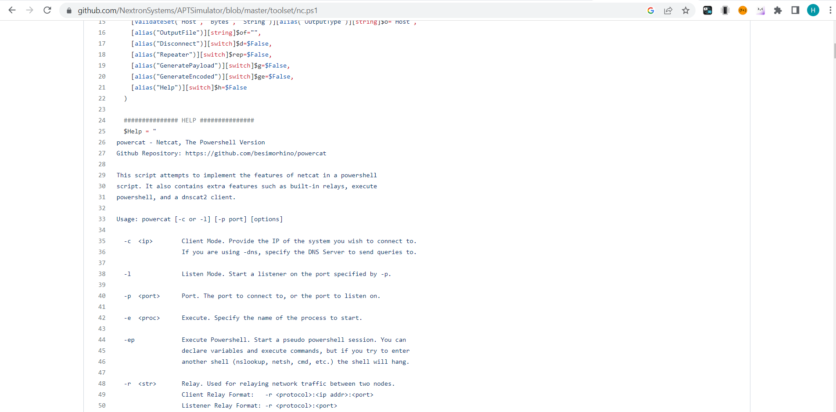Viewport: 836px width, 412px height.
Task: View site security lock info
Action: 69,11
